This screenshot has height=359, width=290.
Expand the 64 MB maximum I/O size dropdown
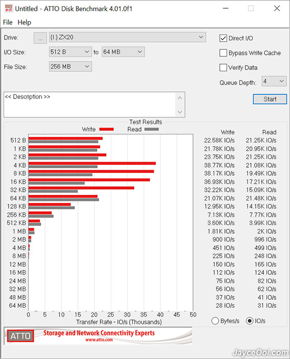123,52
